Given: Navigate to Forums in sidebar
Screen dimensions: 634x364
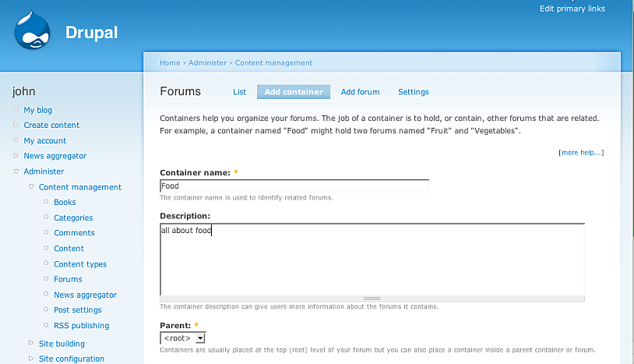Looking at the screenshot, I should 68,279.
